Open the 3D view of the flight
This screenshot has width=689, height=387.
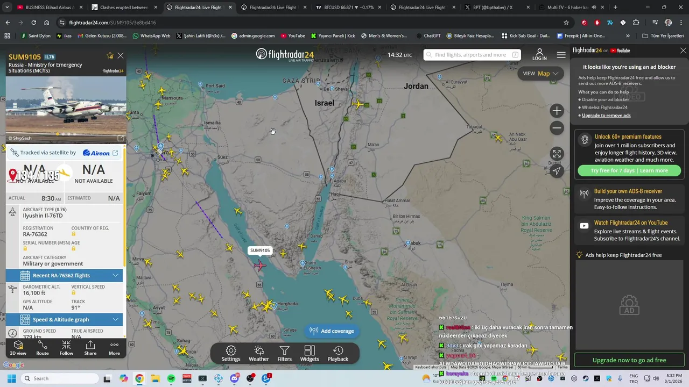coord(18,348)
